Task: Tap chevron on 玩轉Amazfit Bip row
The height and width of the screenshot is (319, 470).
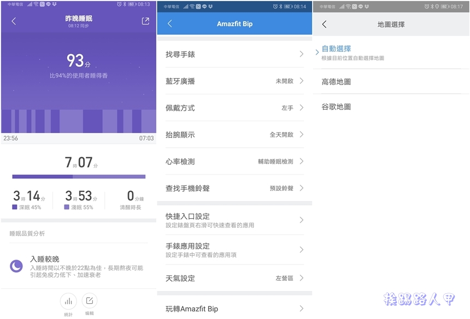Action: pos(302,308)
